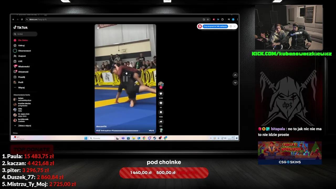Select the Dla Ciebie feed tab

tap(23, 40)
